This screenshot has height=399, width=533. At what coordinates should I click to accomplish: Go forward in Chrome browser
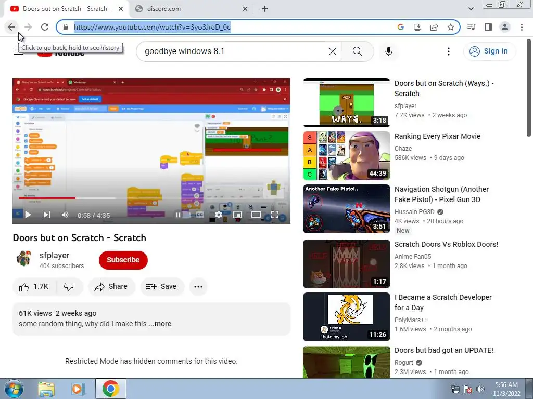point(28,27)
